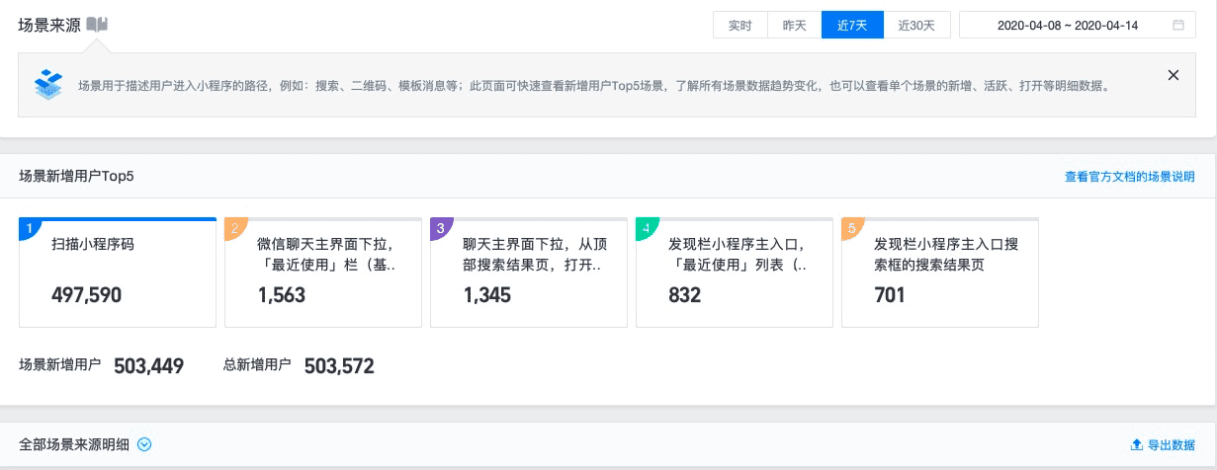Screen dimensions: 1217x470
Task: Click 总新增用户 total 503,572
Action: [339, 366]
